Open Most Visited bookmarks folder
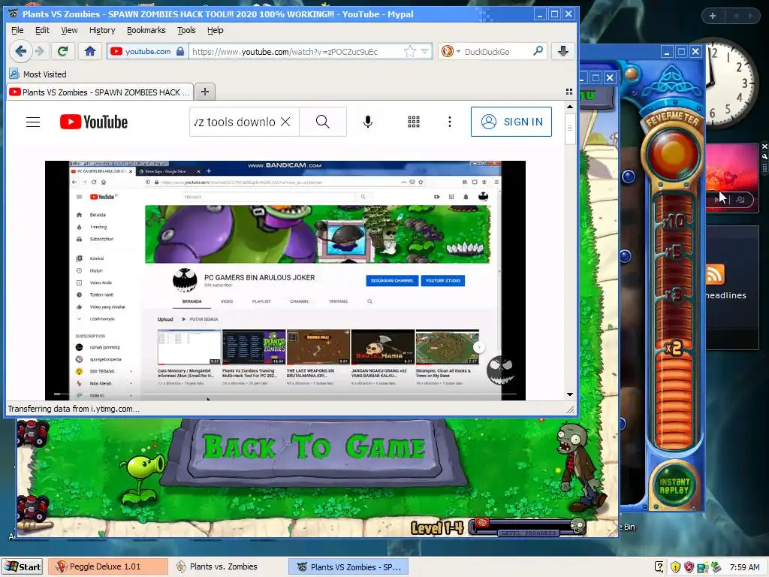Viewport: 769px width, 577px height. (x=38, y=74)
